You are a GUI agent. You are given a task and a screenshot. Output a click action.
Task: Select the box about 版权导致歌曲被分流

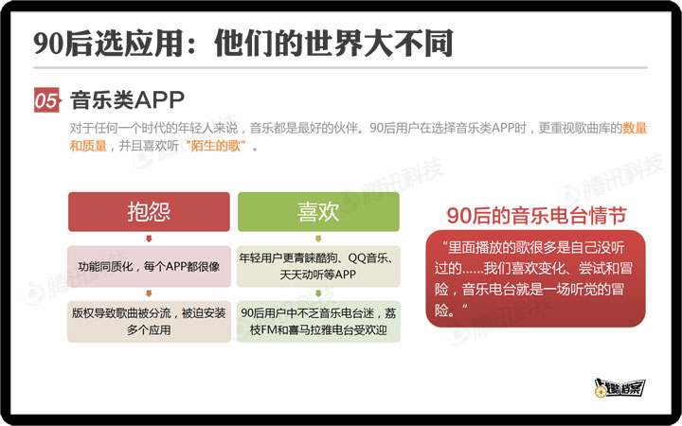pyautogui.click(x=149, y=321)
